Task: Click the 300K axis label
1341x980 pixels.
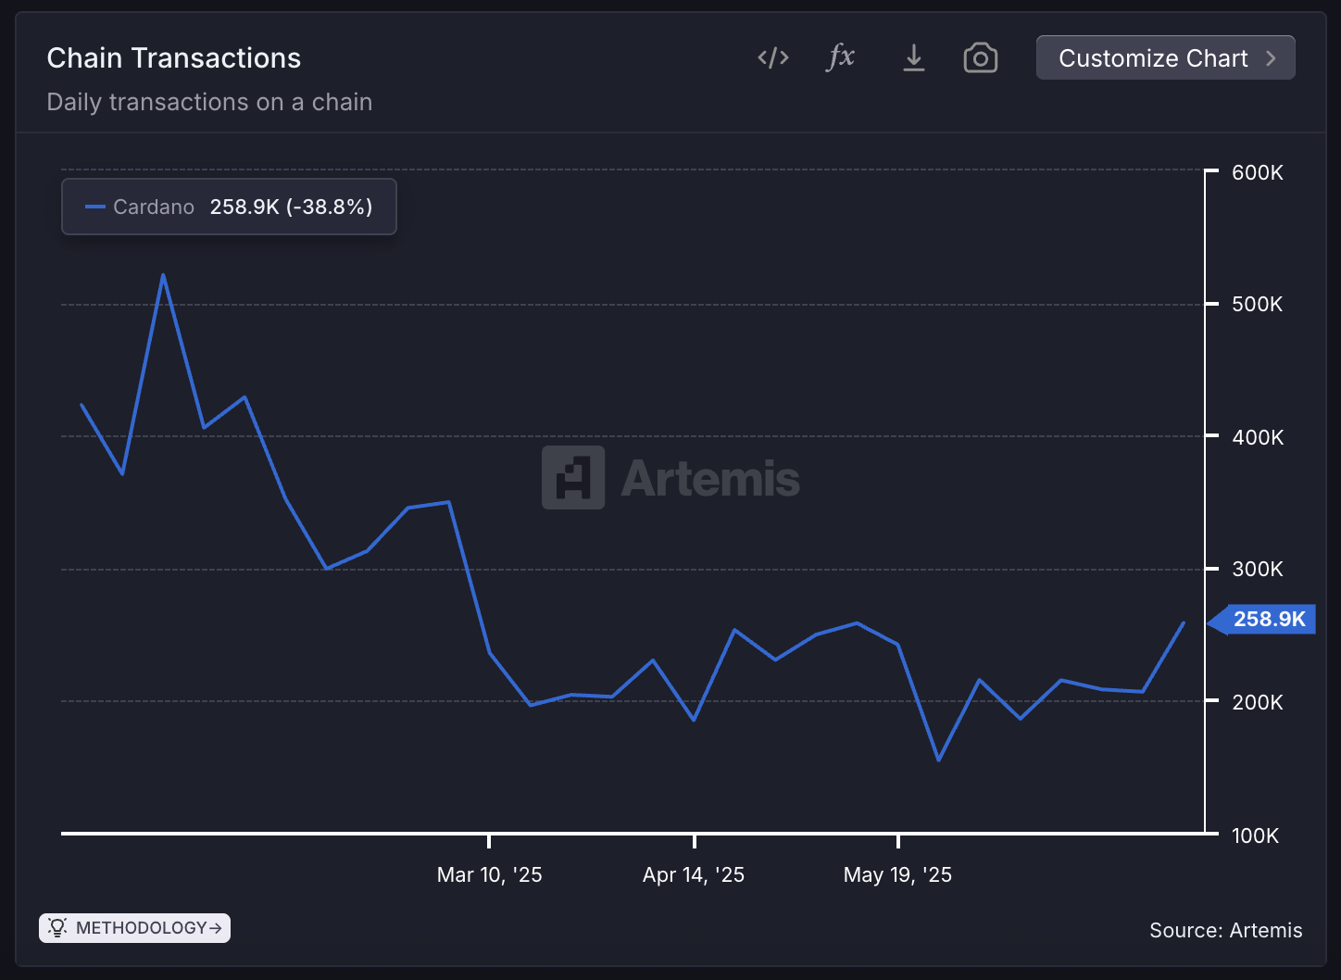Action: (x=1257, y=569)
